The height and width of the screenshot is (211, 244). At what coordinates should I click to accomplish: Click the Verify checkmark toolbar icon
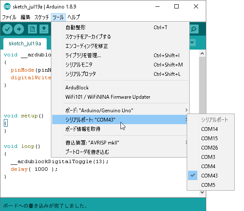point(7,29)
